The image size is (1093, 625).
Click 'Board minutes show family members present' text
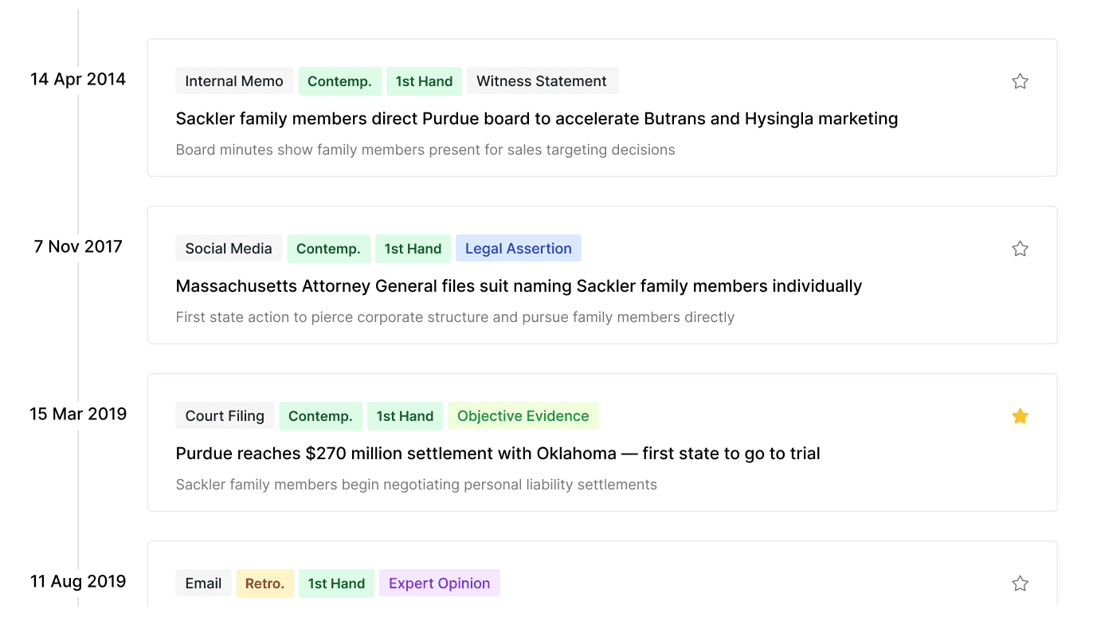pyautogui.click(x=425, y=150)
